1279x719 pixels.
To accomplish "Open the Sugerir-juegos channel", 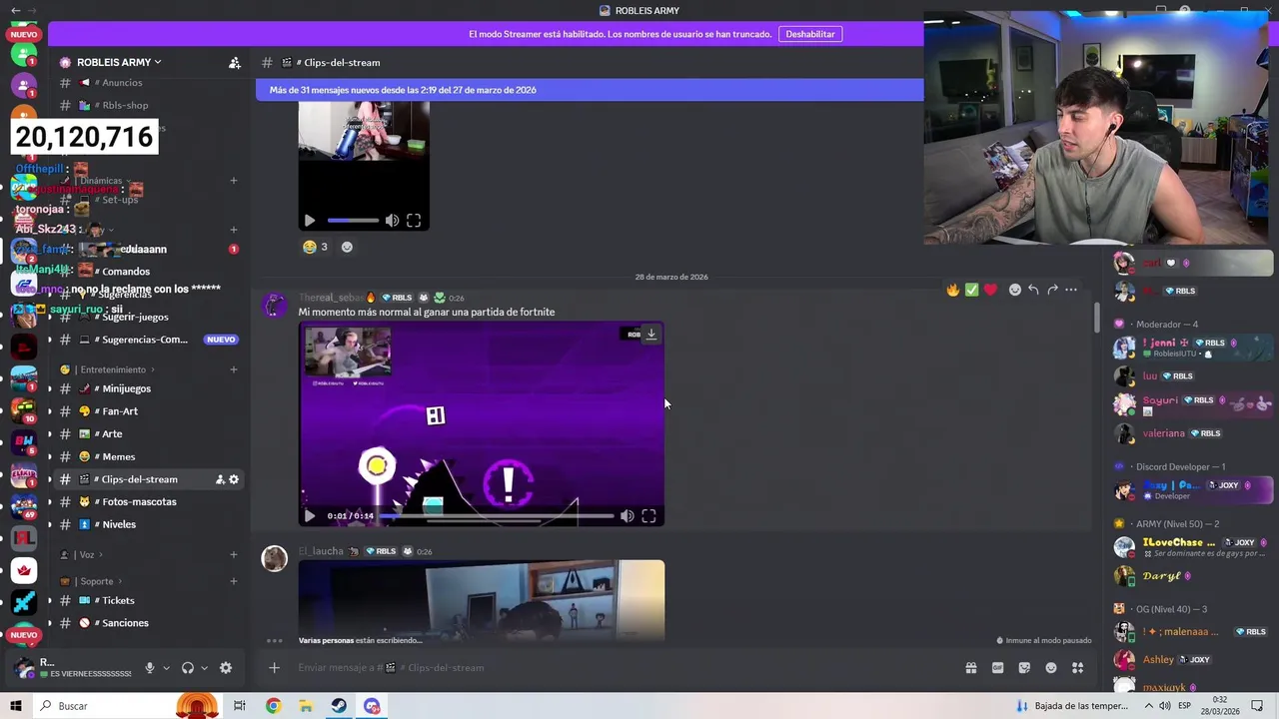I will tap(135, 317).
